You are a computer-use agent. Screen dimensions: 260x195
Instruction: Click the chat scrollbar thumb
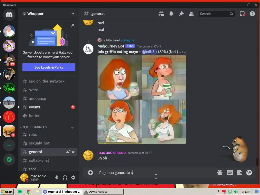[257, 162]
